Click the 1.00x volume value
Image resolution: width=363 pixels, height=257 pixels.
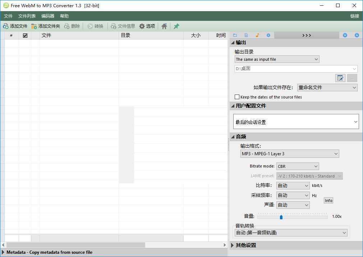pos(337,216)
